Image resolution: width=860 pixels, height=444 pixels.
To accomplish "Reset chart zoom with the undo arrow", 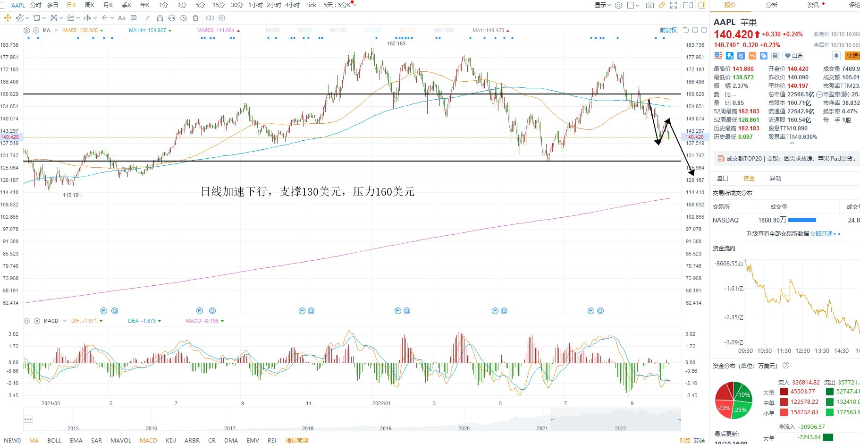I will (686, 30).
